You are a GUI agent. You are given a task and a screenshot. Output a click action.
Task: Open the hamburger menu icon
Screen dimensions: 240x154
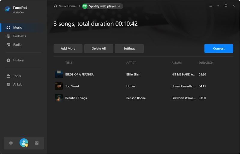[211, 6]
